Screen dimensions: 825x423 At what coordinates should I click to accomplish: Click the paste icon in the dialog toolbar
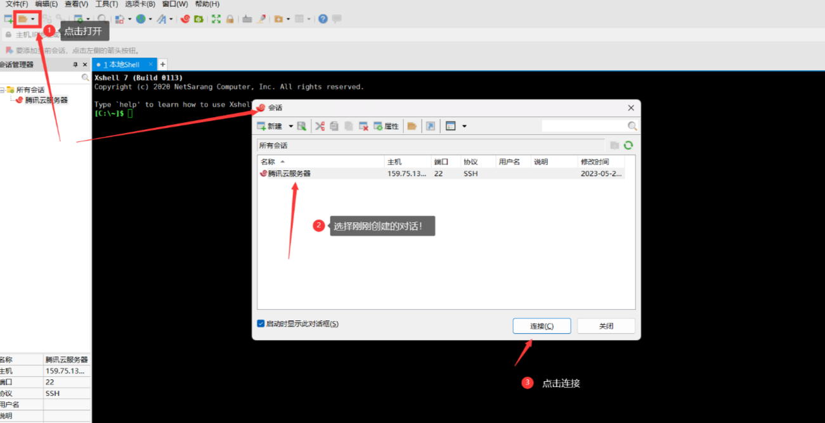pos(349,126)
